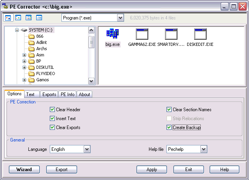Maximize the PE Corrector window
249x180 pixels.
coord(233,7)
